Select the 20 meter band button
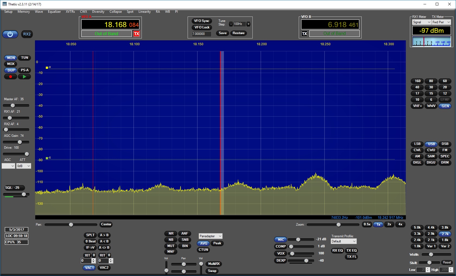The image size is (456, 276). tap(445, 87)
